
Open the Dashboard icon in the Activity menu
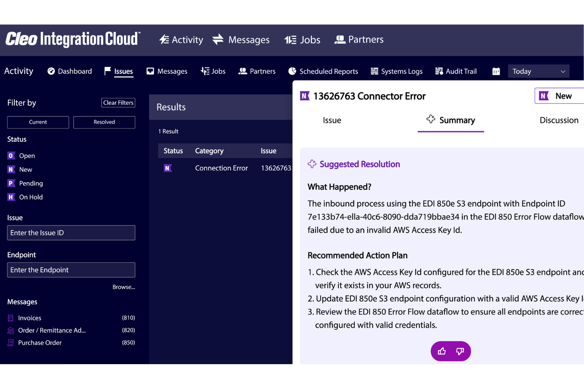pyautogui.click(x=51, y=71)
